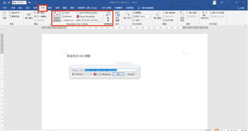The image size is (248, 131).
Task: Click 交叉引用 (Cross-reference)
Action: [x=168, y=20]
